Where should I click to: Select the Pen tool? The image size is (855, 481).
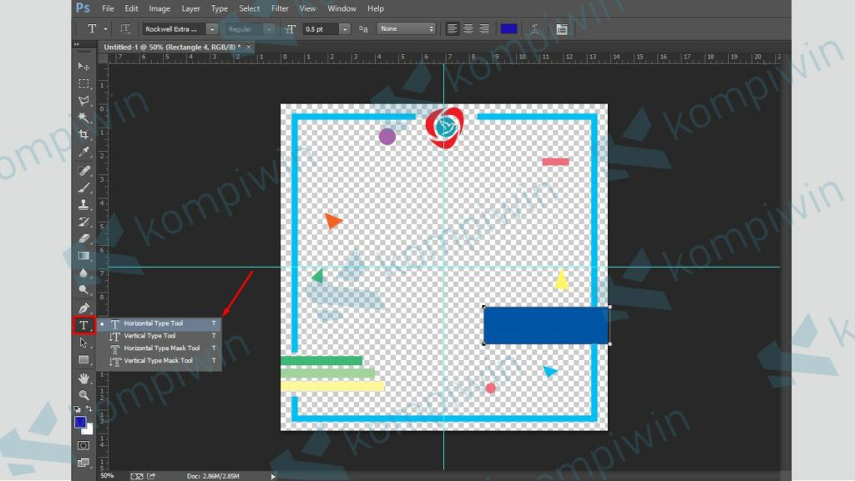point(83,308)
